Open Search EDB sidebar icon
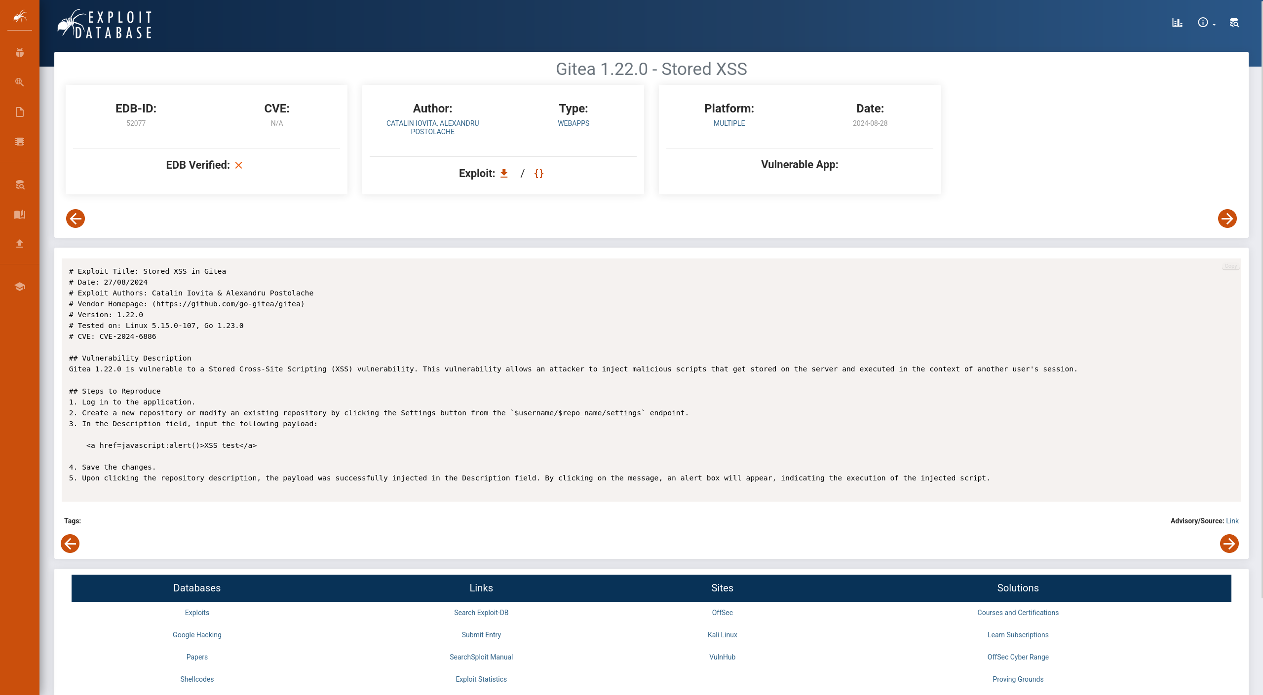Screen dimensions: 1263x695 coord(20,185)
